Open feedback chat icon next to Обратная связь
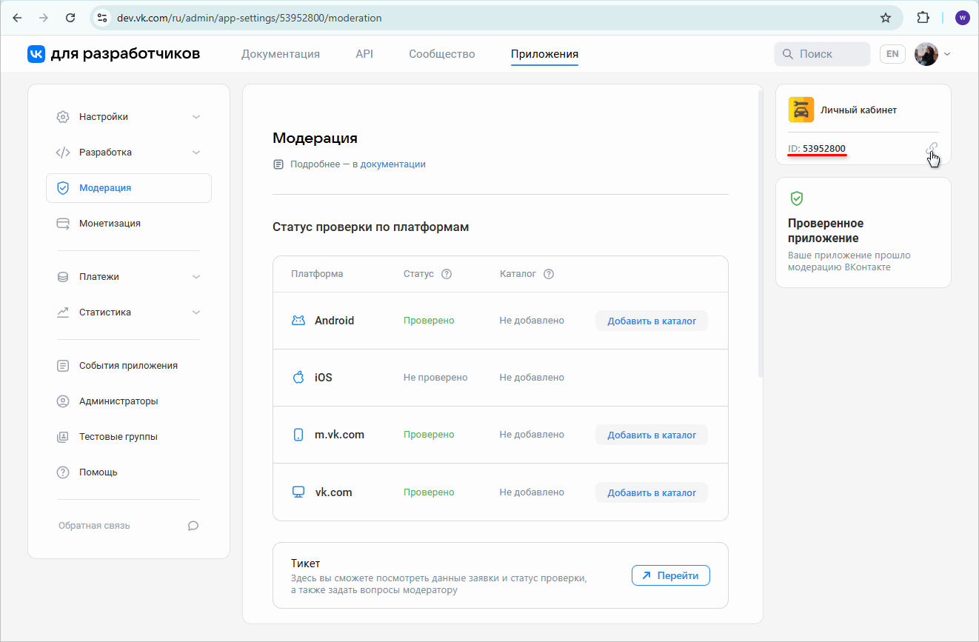979x642 pixels. (x=193, y=525)
